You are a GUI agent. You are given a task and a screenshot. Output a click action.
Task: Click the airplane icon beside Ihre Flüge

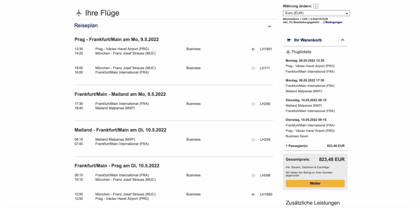click(x=79, y=13)
